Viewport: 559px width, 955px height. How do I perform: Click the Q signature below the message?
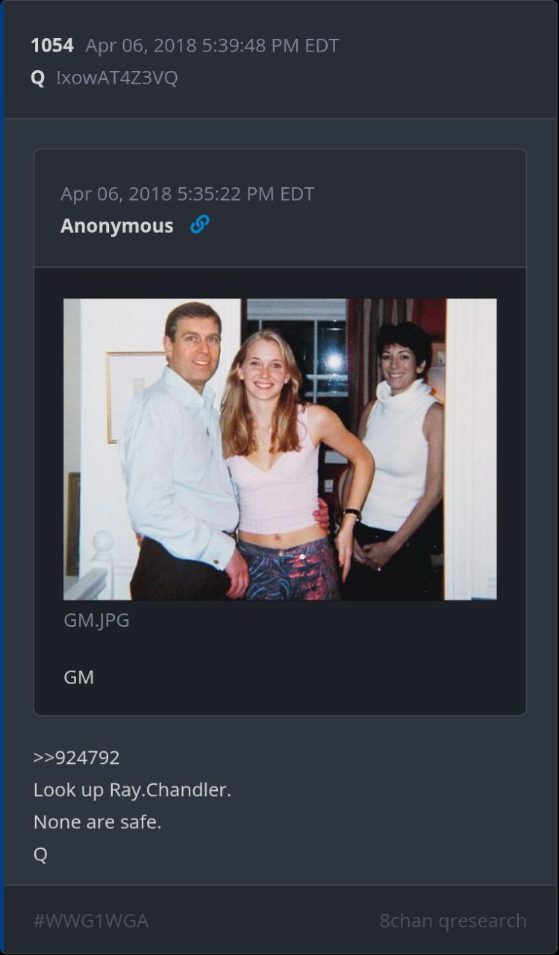point(40,855)
